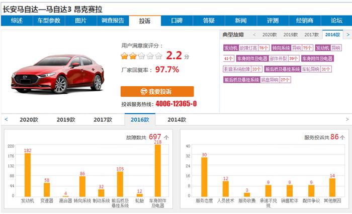The height and width of the screenshot is (214, 352).
Task: Open the 答疑 navigation tab
Action: 209,21
